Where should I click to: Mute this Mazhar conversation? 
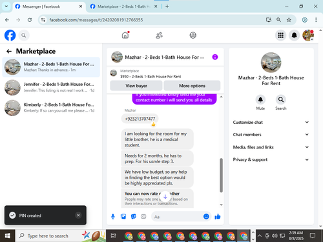[260, 100]
